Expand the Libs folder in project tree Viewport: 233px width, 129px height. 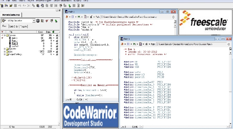click(x=5, y=51)
